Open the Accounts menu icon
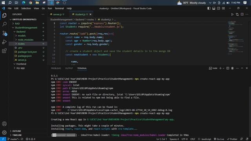The width and height of the screenshot is (251, 141). (x=4, y=124)
